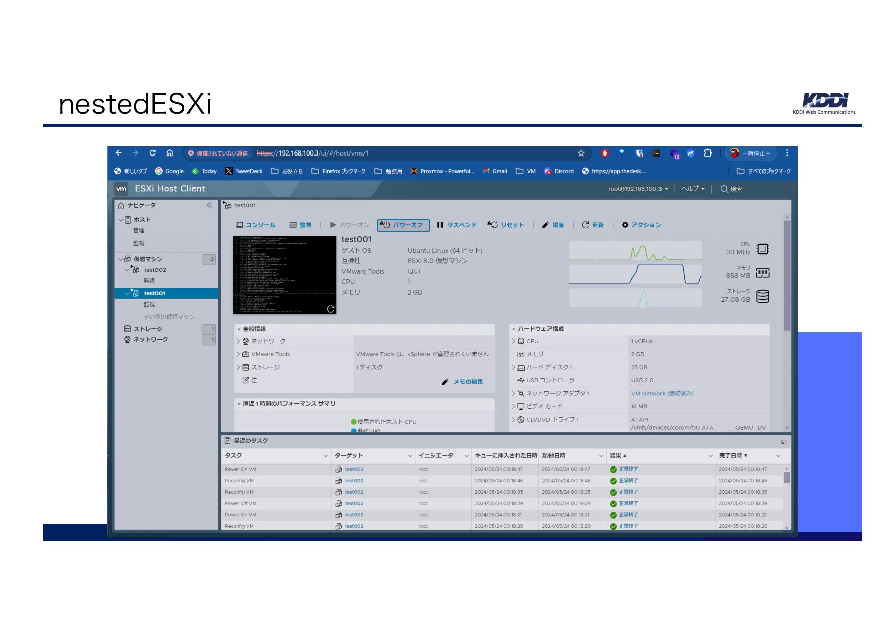The image size is (881, 622).
Task: Collapse the 仮想マシン tree node
Action: tap(121, 259)
